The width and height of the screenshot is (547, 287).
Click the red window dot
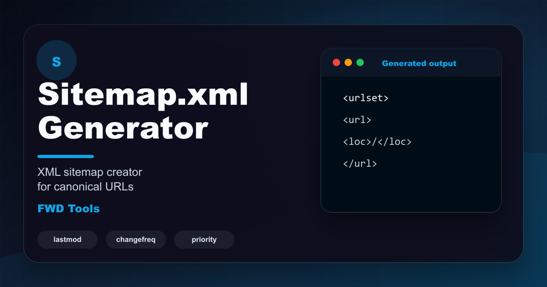click(x=336, y=62)
